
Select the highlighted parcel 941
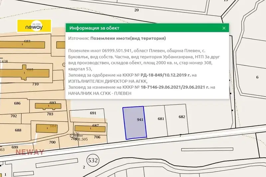[x=135, y=123]
